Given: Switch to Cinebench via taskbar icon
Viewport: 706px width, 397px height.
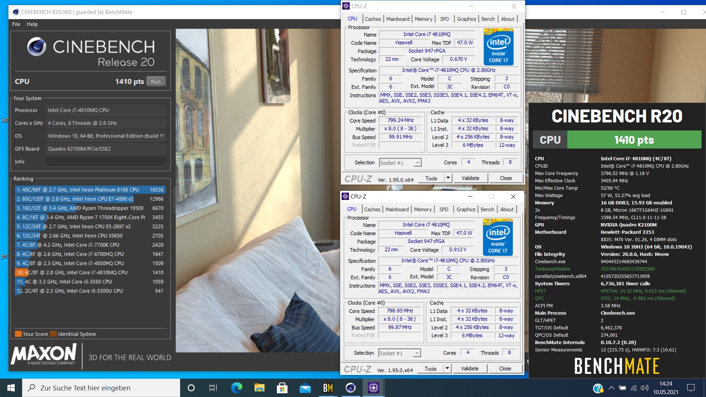Looking at the screenshot, I should point(350,388).
